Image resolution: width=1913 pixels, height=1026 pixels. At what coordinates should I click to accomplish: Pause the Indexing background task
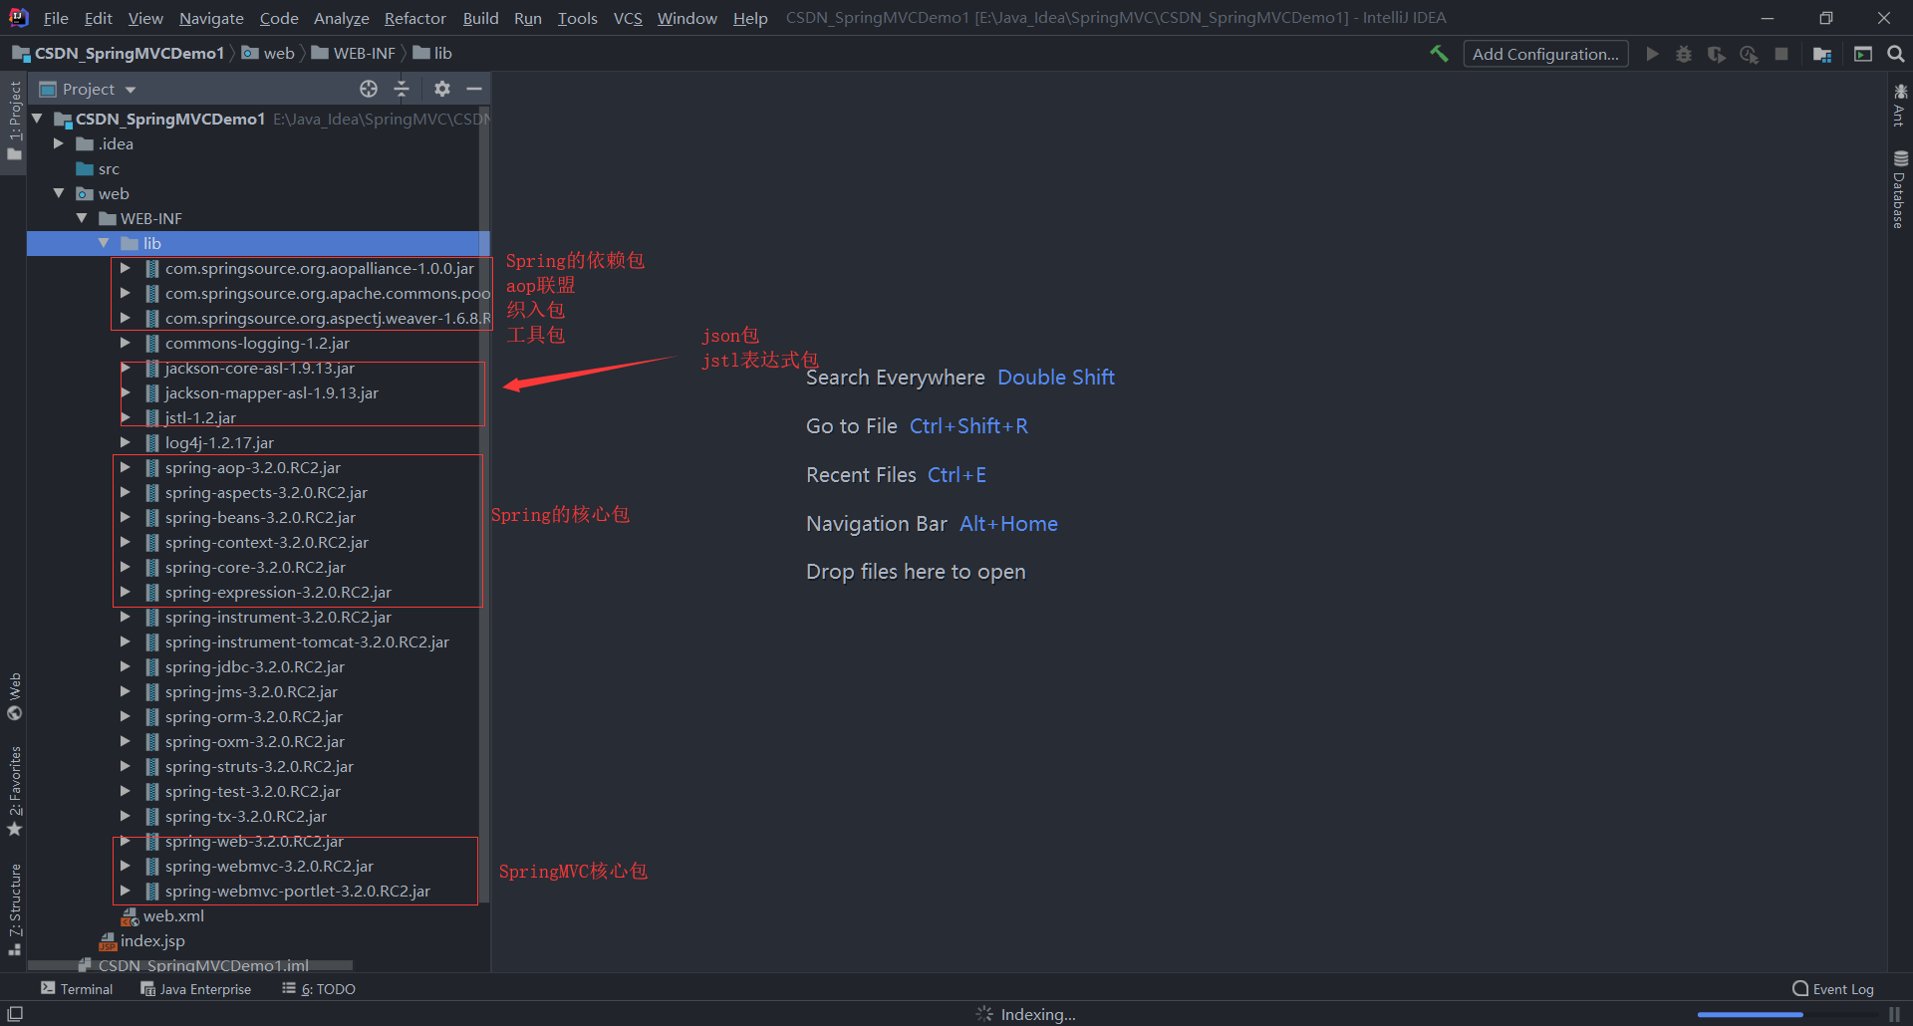coord(1894,1014)
